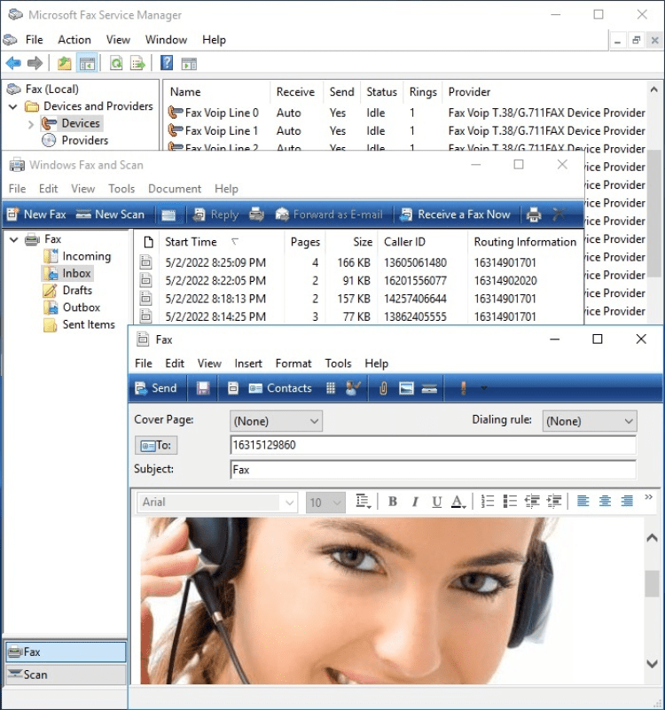Image resolution: width=665 pixels, height=710 pixels.
Task: Open the Action menu in Fax Service Manager
Action: (74, 40)
